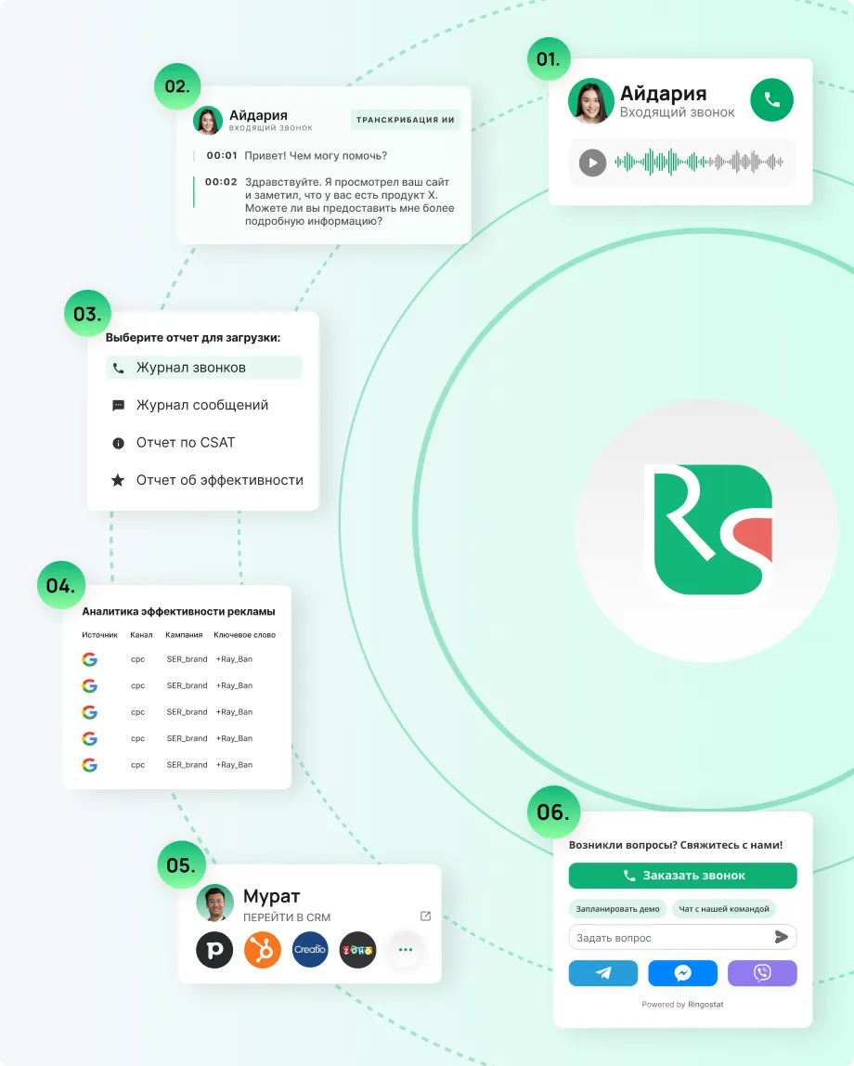The width and height of the screenshot is (854, 1066).
Task: Click the phone icon beside Журнал звонков
Action: pos(118,368)
